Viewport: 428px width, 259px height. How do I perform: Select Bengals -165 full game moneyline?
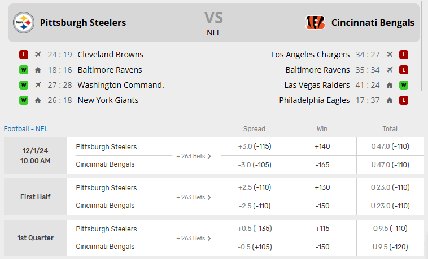pos(322,164)
